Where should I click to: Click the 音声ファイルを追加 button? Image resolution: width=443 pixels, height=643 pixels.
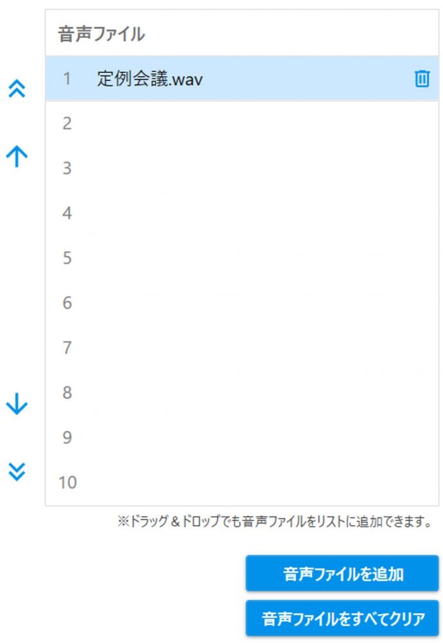[342, 574]
